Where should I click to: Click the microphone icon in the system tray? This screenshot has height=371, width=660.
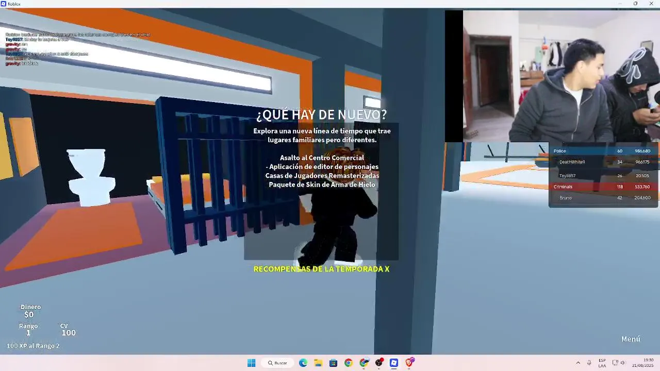[589, 363]
